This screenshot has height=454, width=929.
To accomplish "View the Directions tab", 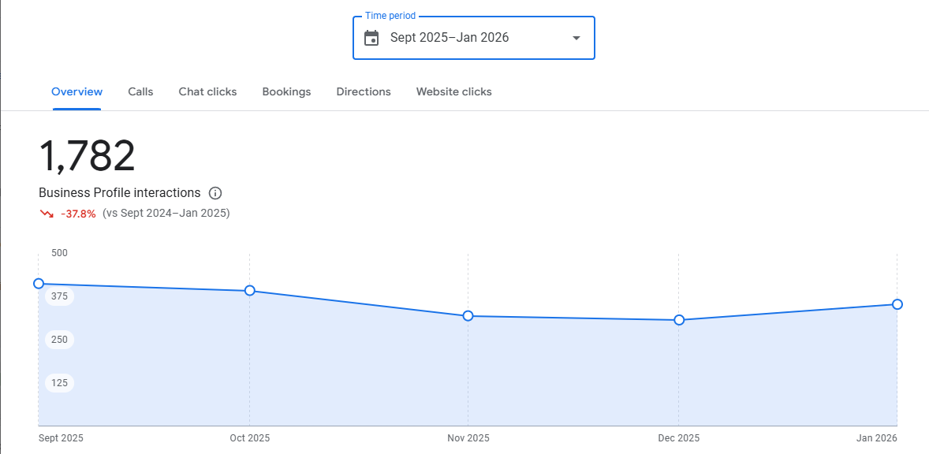I will tap(364, 91).
